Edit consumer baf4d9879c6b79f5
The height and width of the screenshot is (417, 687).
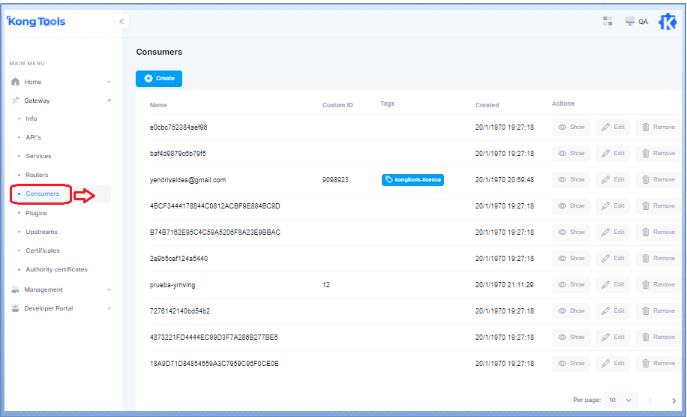point(613,154)
